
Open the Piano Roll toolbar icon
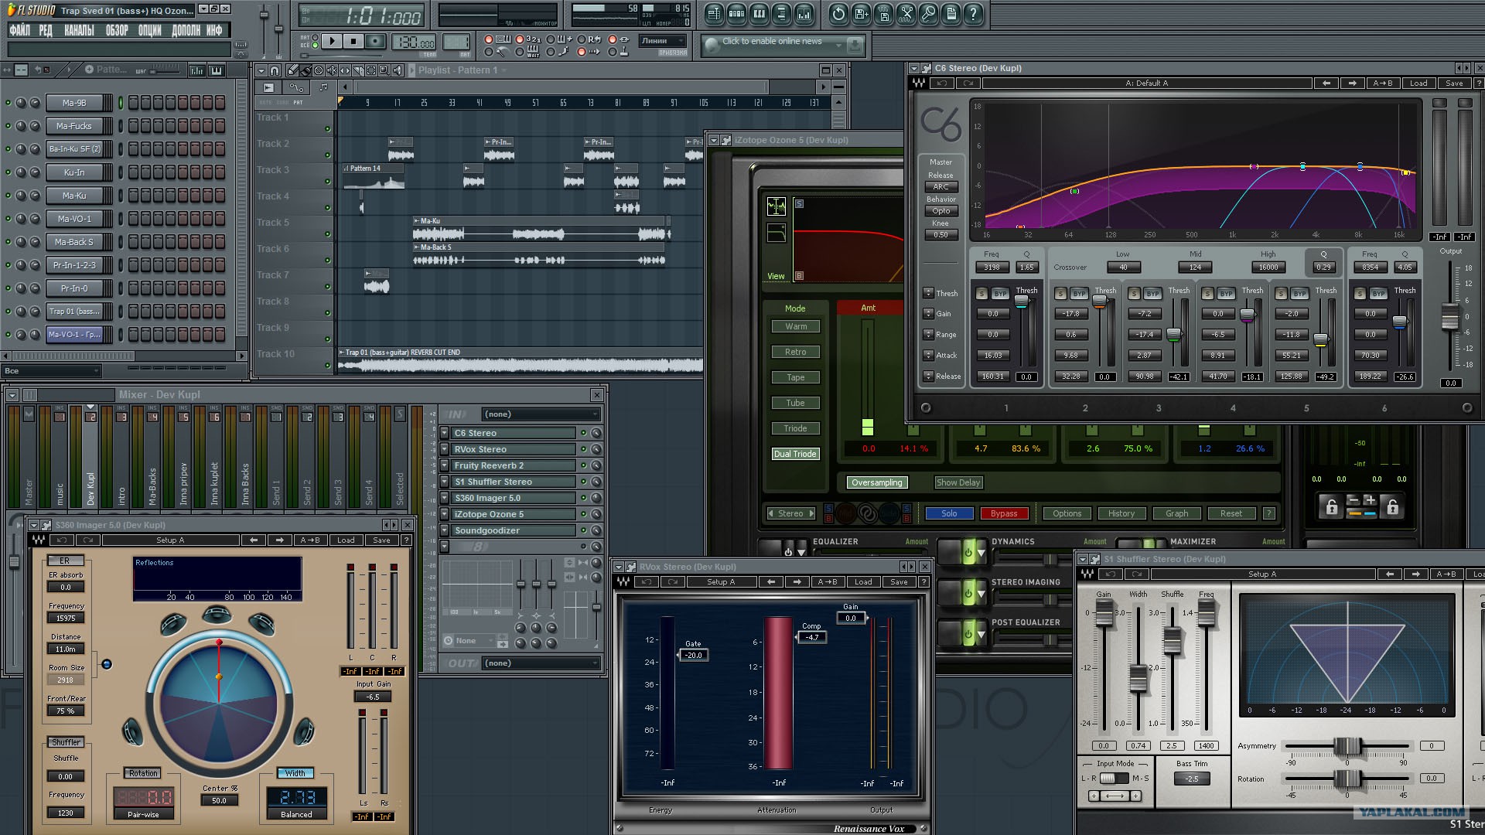pos(759,13)
